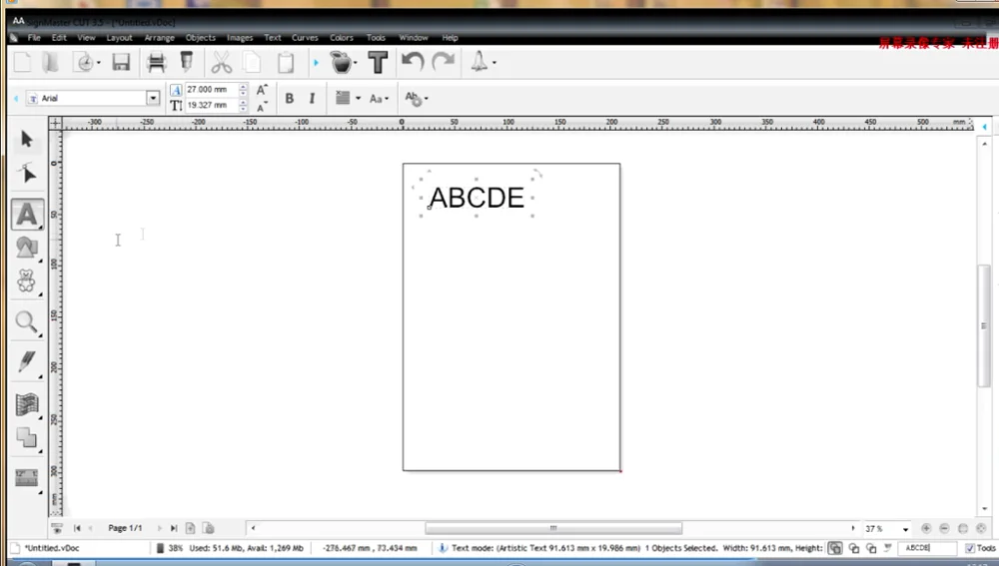Select the arrow Pointer tool
The width and height of the screenshot is (999, 566).
pos(27,140)
